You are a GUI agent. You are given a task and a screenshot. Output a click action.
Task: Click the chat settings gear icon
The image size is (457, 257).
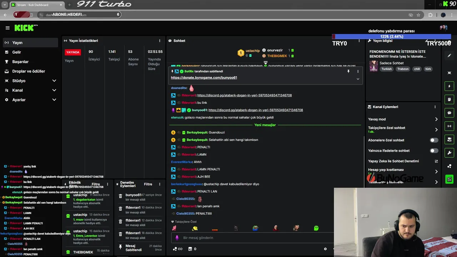point(325,249)
